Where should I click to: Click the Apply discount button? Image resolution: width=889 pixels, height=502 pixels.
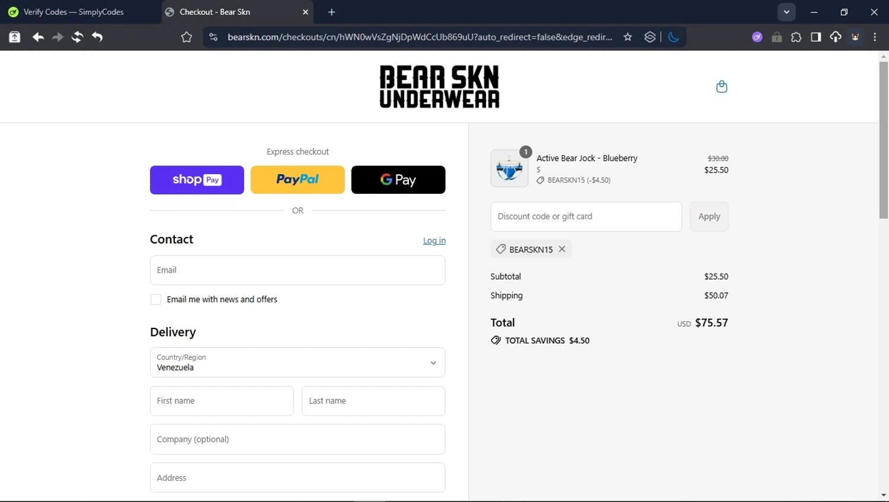[709, 216]
